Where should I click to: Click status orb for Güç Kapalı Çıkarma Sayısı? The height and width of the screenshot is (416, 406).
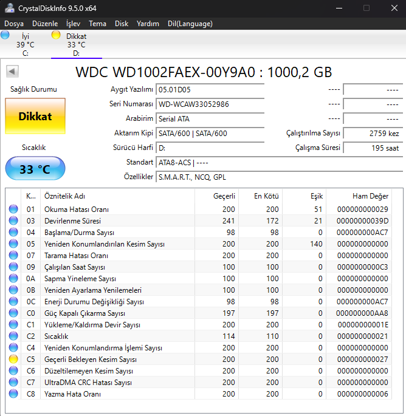[13, 313]
